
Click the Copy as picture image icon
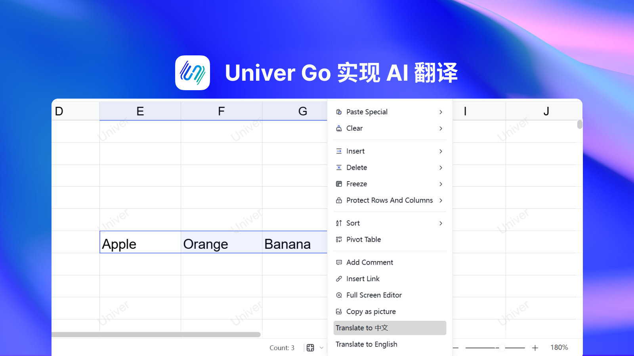[x=339, y=312]
